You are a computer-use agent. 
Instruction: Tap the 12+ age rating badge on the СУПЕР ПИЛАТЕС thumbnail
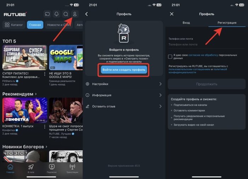[x=6, y=68]
